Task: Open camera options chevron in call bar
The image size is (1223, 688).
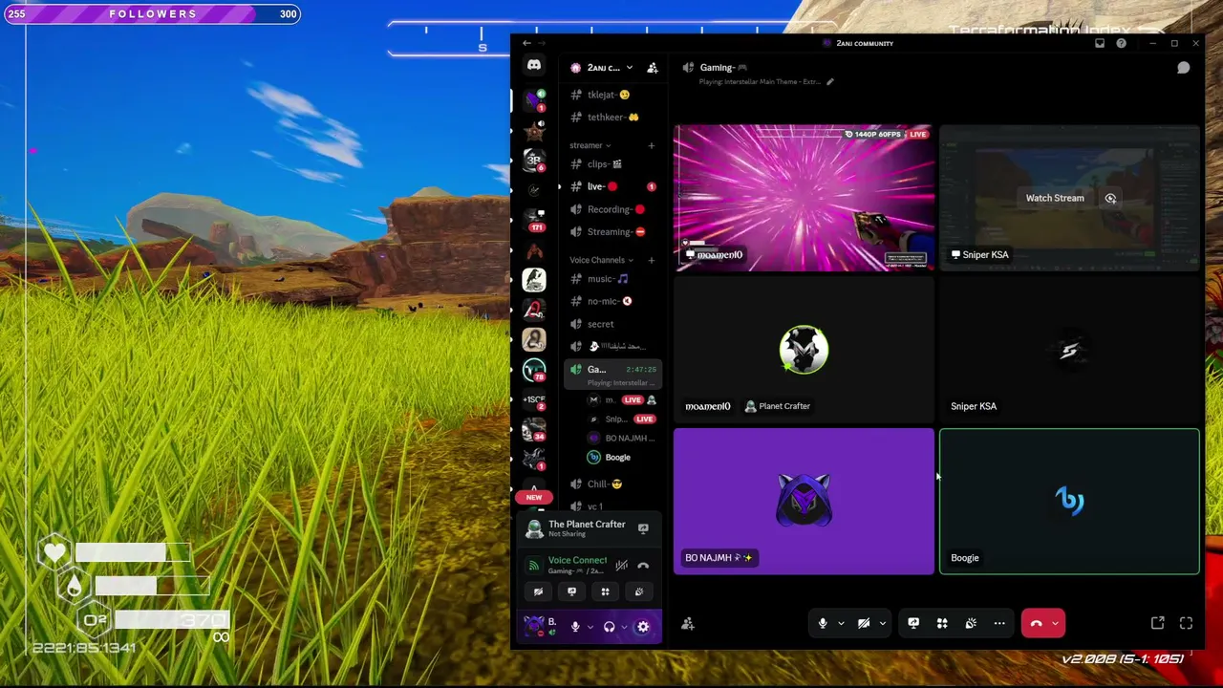Action: pyautogui.click(x=882, y=624)
